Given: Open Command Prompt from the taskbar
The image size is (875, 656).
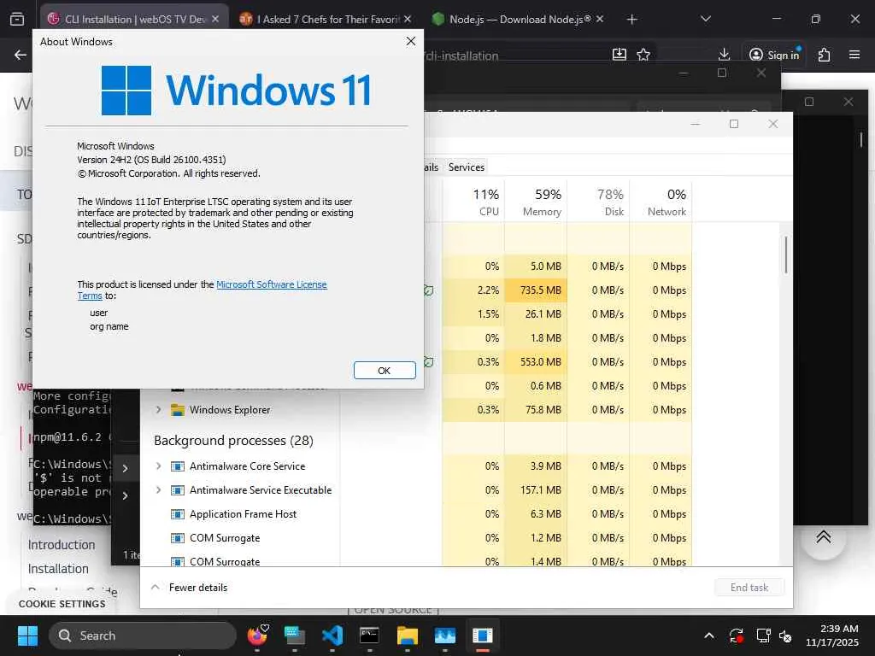Looking at the screenshot, I should pyautogui.click(x=369, y=635).
